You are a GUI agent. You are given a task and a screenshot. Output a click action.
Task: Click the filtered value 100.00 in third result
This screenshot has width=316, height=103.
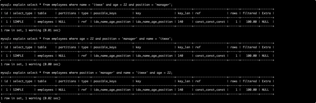click(251, 90)
